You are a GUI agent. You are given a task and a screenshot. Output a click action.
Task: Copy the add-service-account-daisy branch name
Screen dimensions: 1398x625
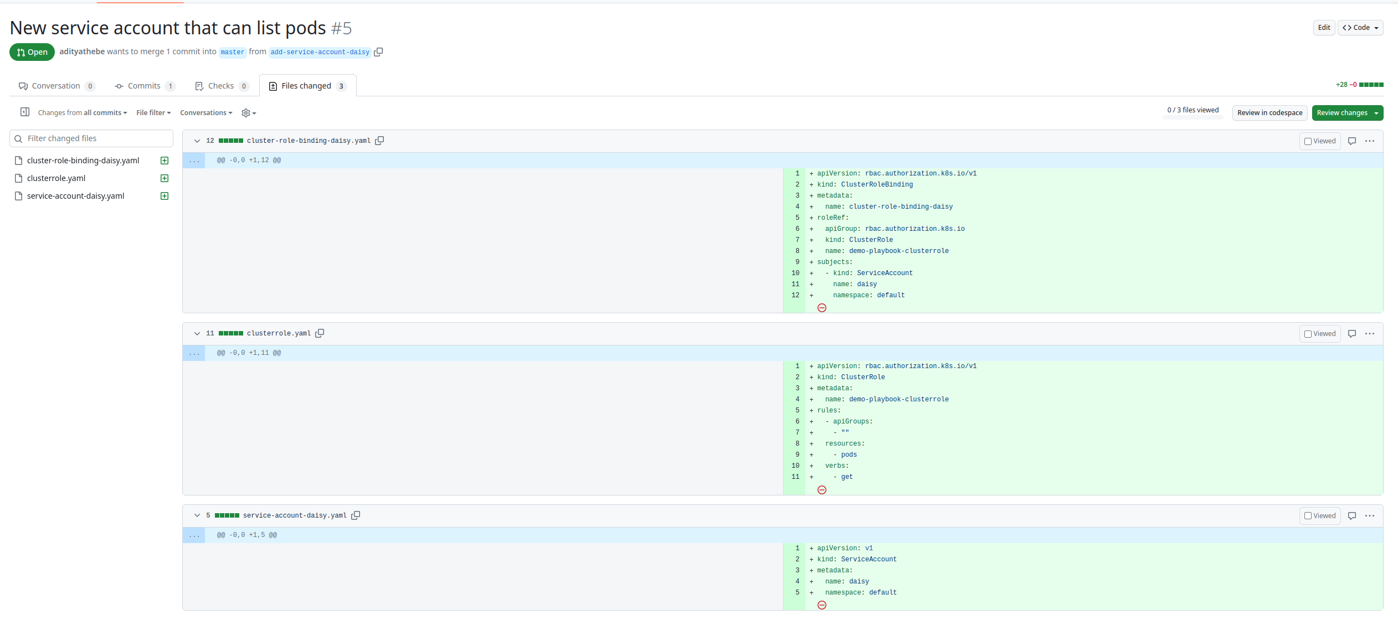point(379,51)
